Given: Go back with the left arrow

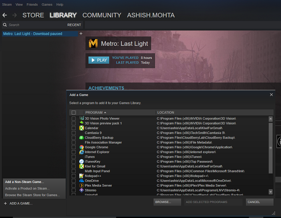Looking at the screenshot, I should (5, 15).
